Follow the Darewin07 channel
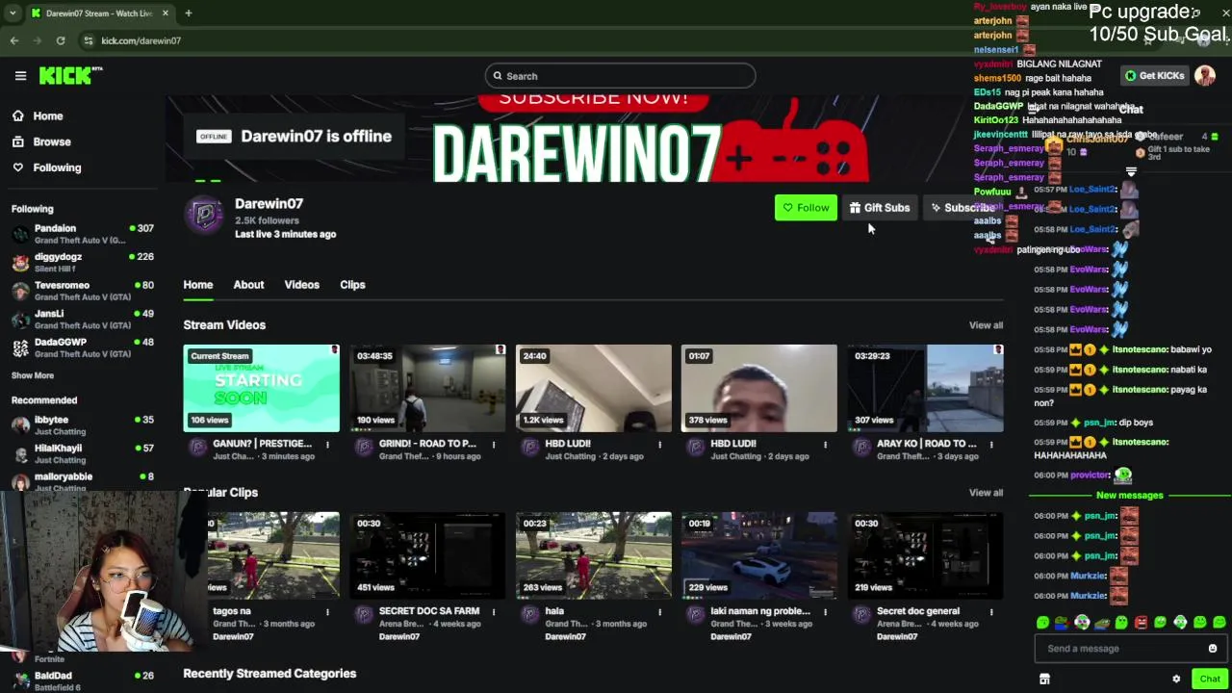The width and height of the screenshot is (1232, 693). 806,208
